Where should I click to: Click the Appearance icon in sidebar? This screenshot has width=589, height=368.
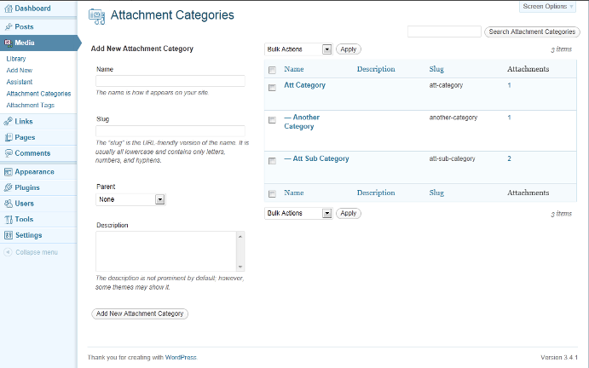pos(8,171)
